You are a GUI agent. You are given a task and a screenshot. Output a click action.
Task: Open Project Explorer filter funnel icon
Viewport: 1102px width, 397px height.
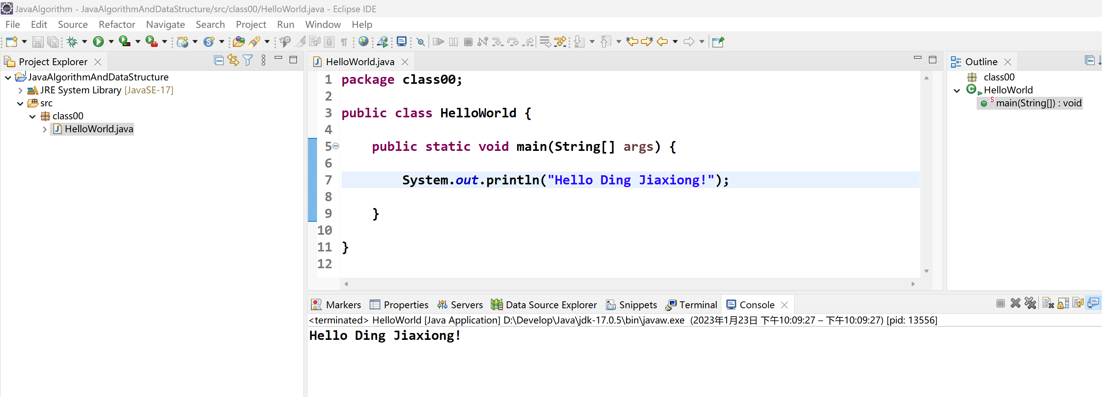point(248,60)
